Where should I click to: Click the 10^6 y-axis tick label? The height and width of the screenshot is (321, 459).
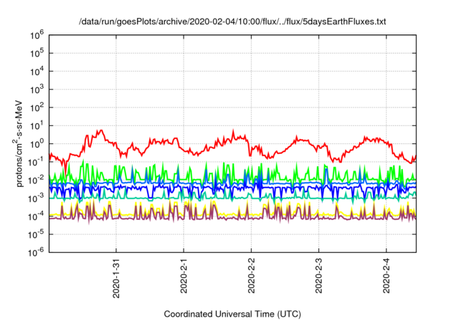37,35
